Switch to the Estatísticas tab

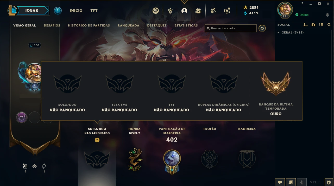tap(186, 25)
